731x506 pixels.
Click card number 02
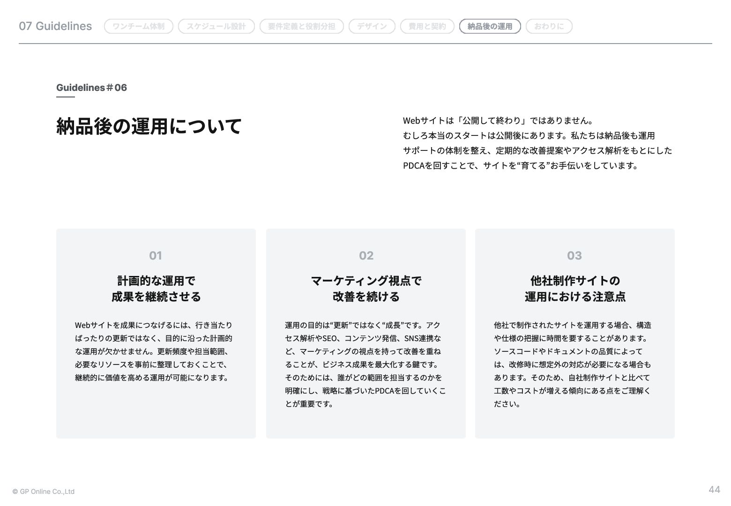click(x=366, y=255)
